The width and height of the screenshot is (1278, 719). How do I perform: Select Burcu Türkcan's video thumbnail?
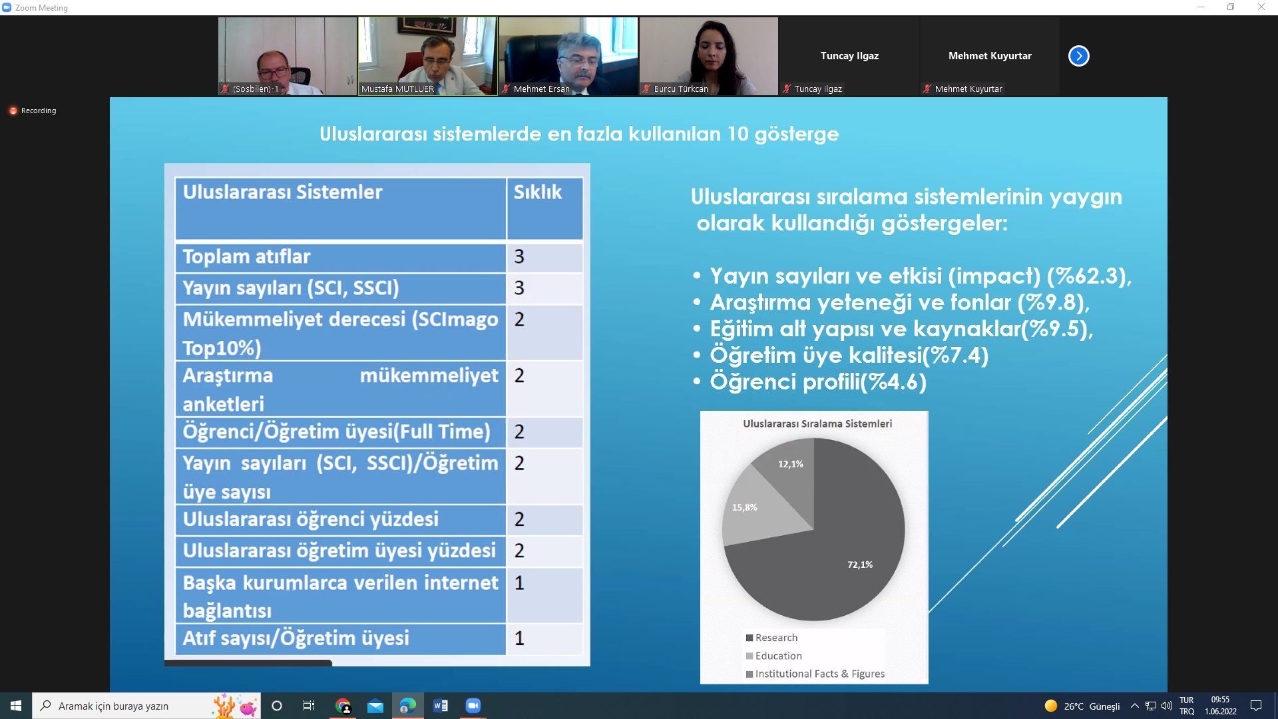point(709,56)
